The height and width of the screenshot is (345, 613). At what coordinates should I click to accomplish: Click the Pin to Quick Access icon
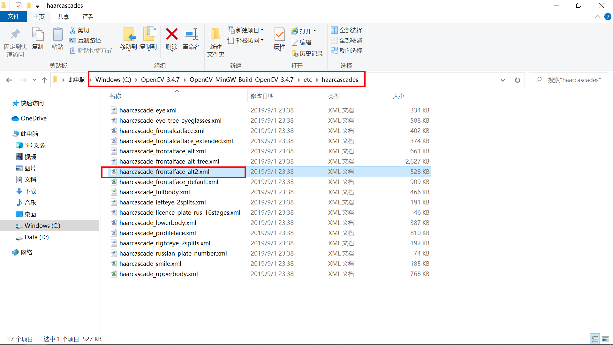(x=15, y=34)
